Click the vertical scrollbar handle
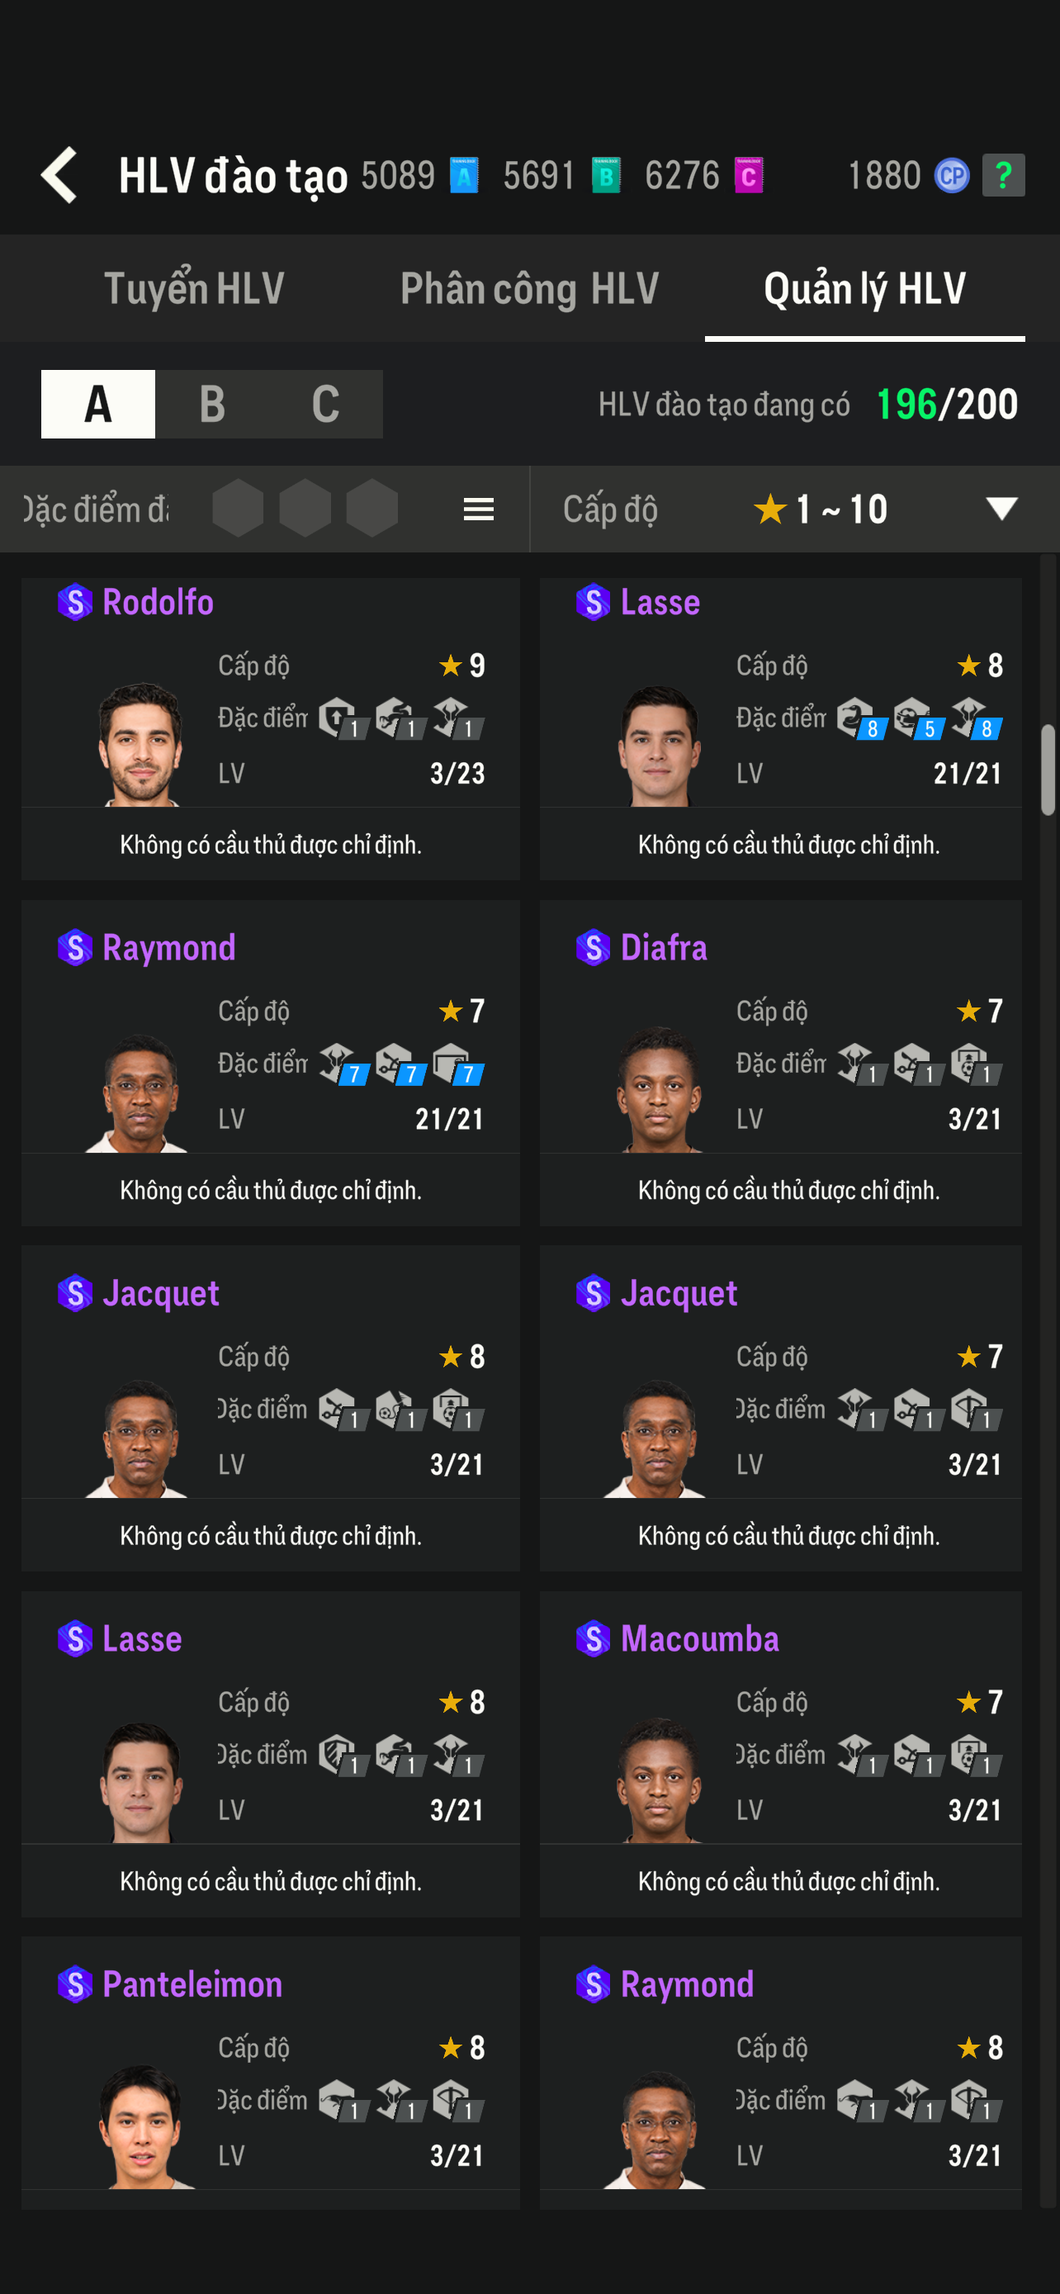 [1048, 770]
